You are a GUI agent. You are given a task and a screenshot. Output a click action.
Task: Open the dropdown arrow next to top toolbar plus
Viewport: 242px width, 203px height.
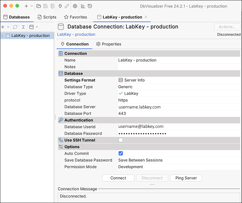coord(32,6)
